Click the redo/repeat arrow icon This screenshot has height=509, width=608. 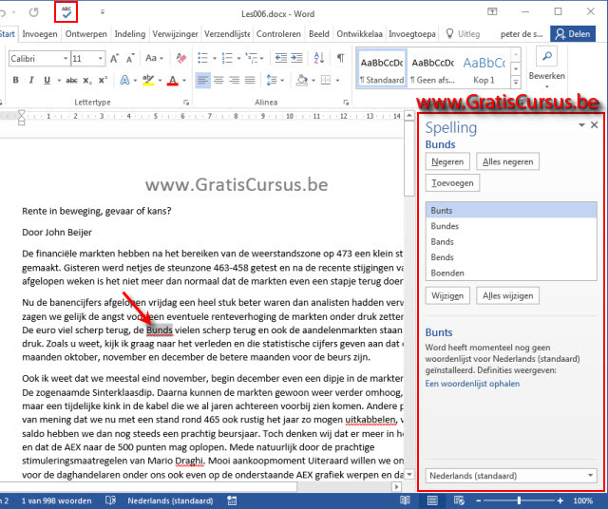34,12
